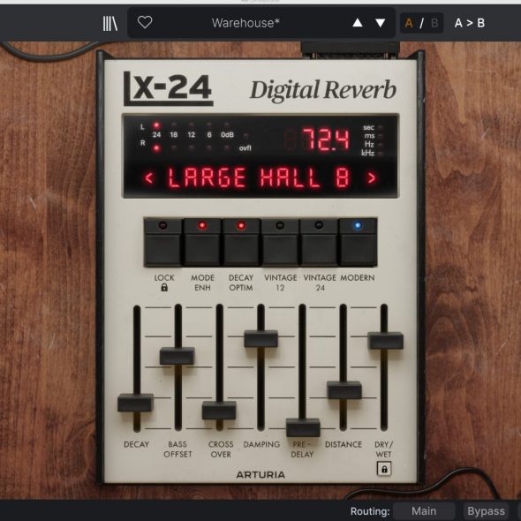Click the Warehouse* preset name
This screenshot has height=521, width=521.
pyautogui.click(x=245, y=23)
